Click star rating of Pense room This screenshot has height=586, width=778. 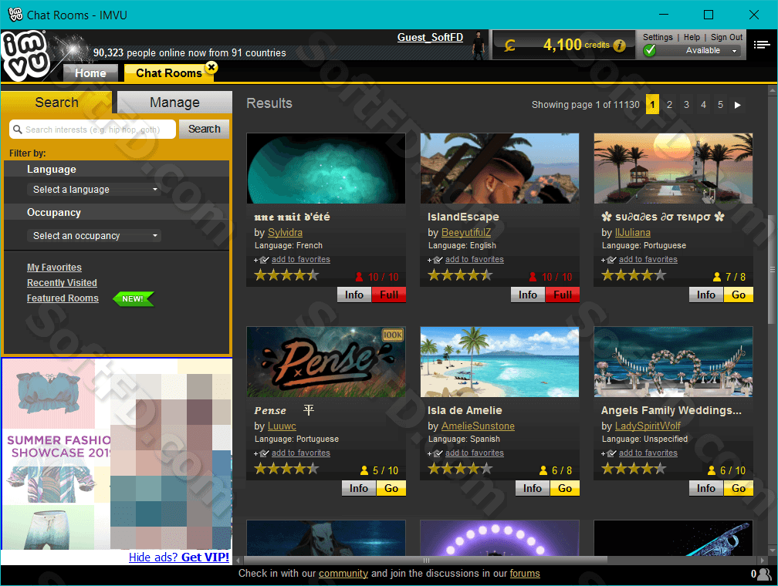coord(286,469)
